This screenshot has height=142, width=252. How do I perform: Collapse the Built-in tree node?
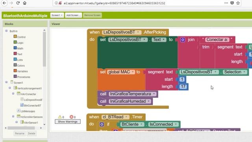6,31
